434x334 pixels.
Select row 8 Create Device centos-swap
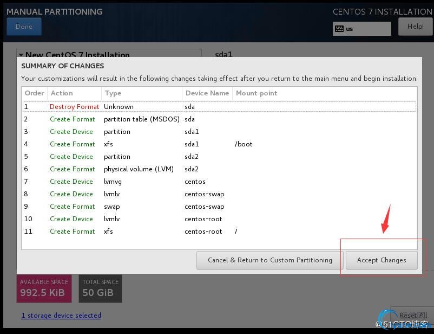coord(219,194)
